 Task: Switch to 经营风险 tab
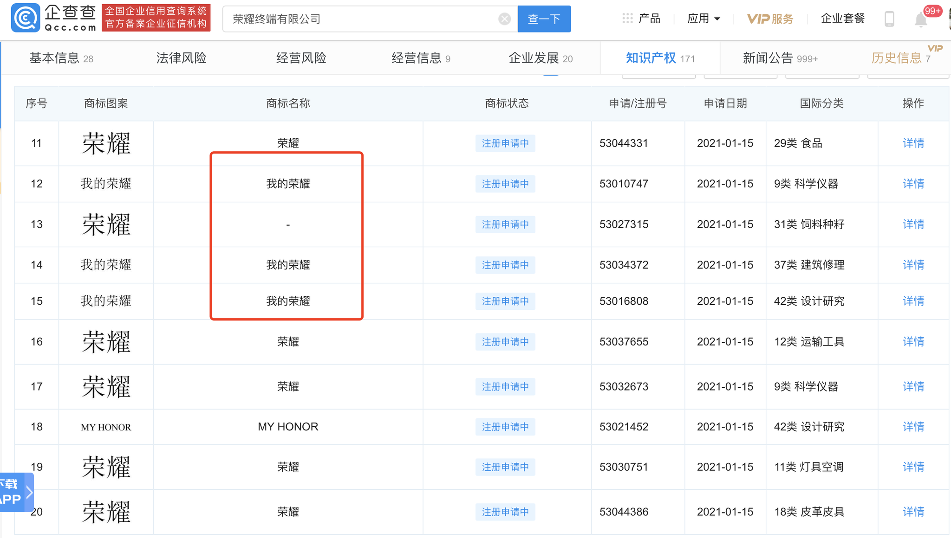[x=301, y=58]
